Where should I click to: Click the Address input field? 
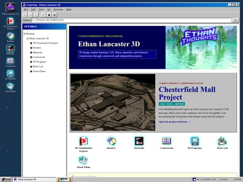(131, 20)
